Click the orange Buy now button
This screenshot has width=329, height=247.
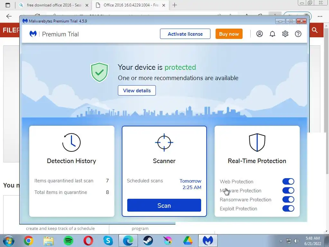pos(229,34)
